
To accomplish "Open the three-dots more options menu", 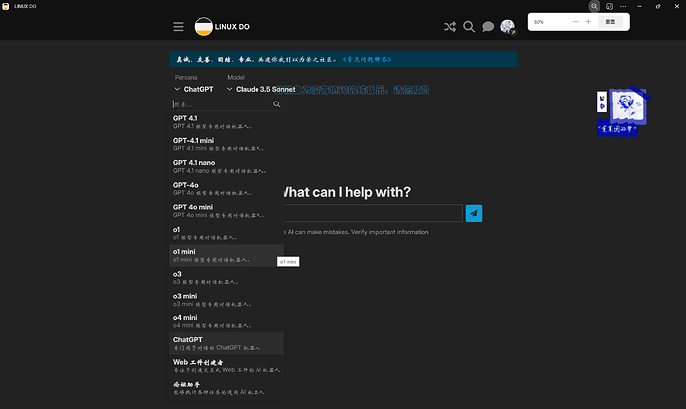I will tap(623, 6).
